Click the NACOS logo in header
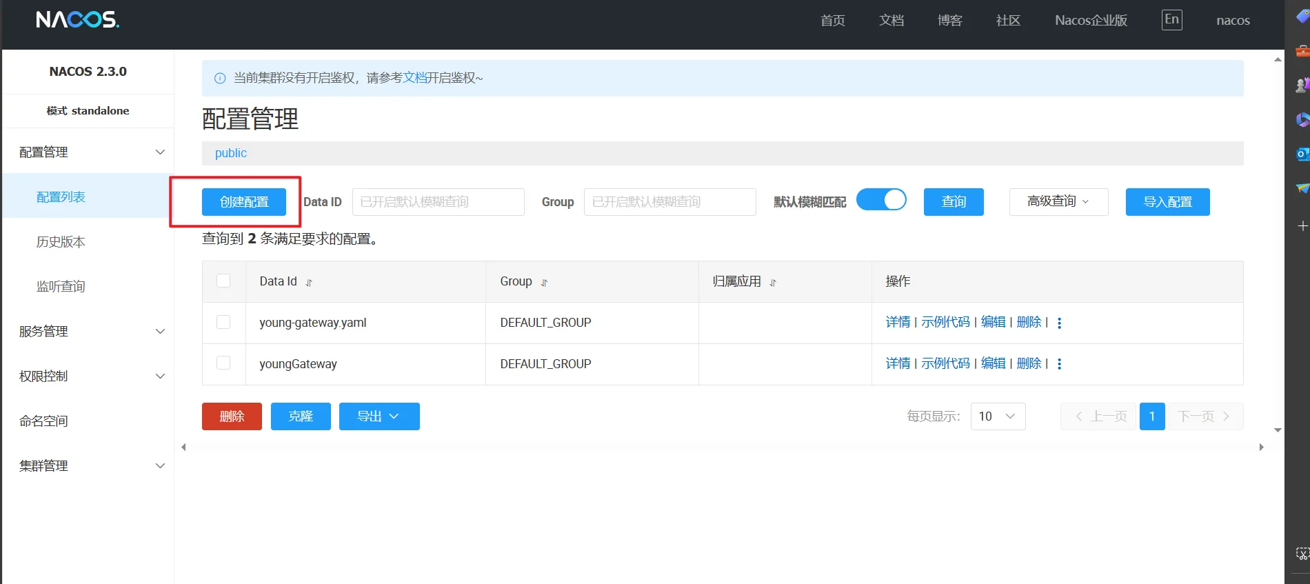This screenshot has height=584, width=1310. click(77, 19)
